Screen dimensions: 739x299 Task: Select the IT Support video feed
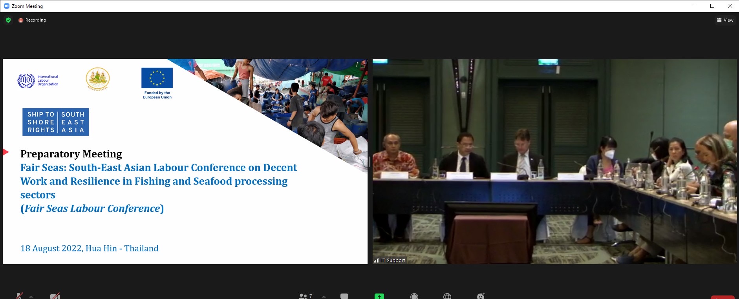[x=554, y=161]
